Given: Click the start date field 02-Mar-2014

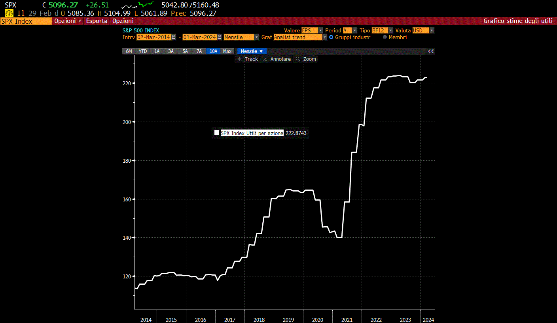Looking at the screenshot, I should tap(153, 37).
